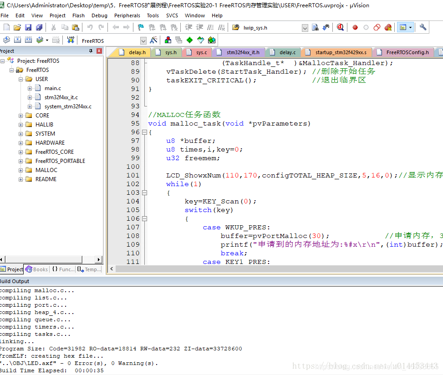The height and width of the screenshot is (375, 443).
Task: Switch to FreeRTOSConfig.h tab
Action: [x=403, y=52]
